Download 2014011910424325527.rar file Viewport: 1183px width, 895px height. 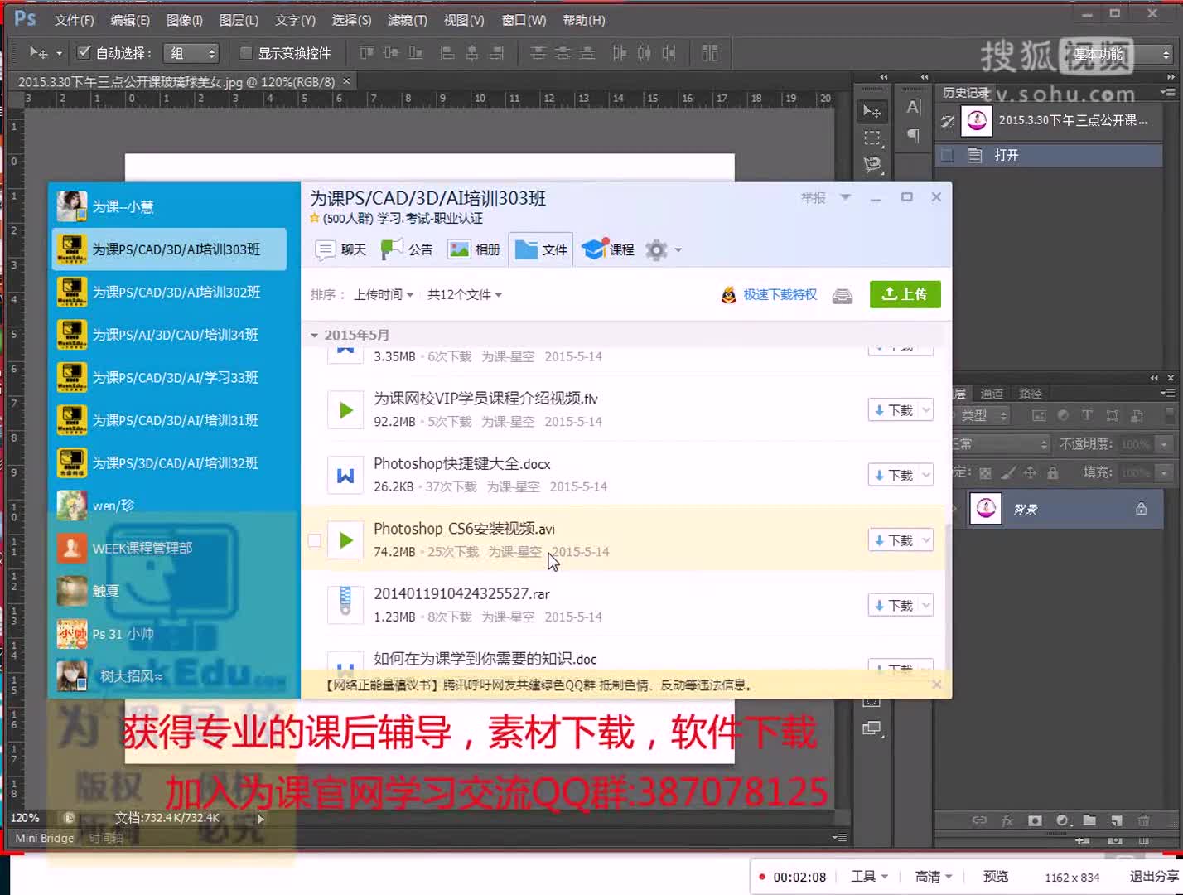coord(893,606)
